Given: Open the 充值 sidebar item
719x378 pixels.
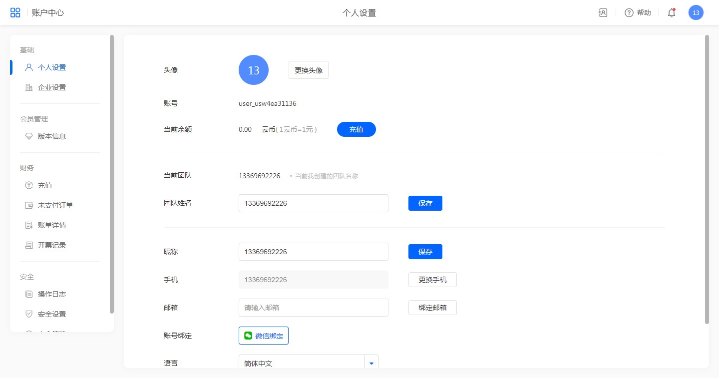Looking at the screenshot, I should coord(45,185).
